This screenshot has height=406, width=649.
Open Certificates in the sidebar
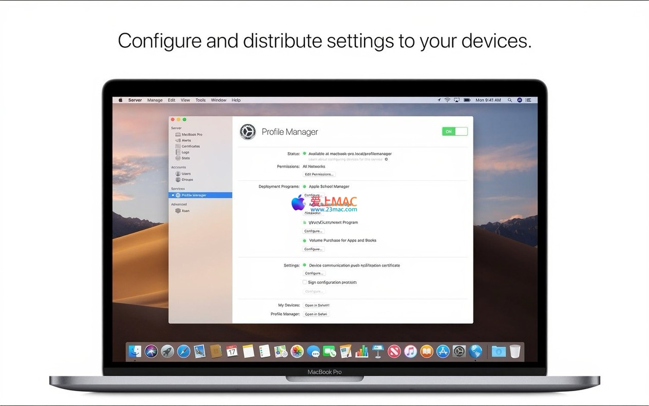tap(190, 146)
